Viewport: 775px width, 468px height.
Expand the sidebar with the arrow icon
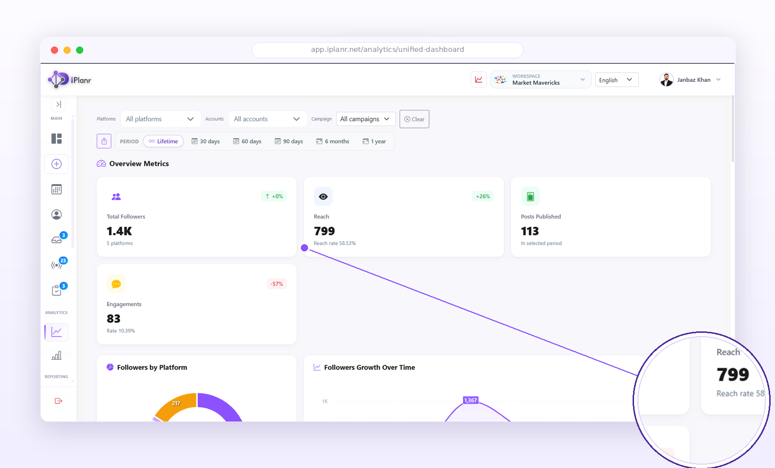click(59, 104)
